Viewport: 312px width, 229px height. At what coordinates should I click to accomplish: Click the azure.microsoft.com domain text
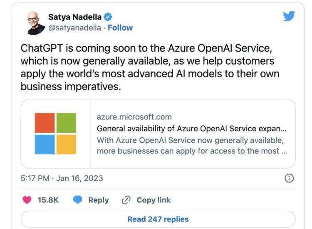[134, 117]
